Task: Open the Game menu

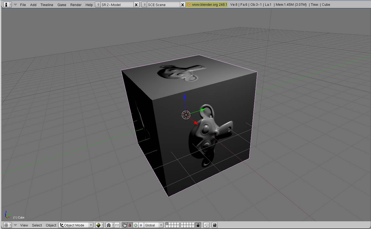Action: pyautogui.click(x=62, y=5)
